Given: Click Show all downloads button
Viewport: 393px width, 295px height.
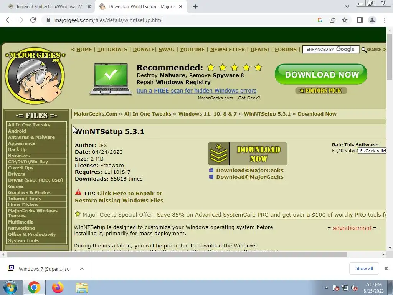Looking at the screenshot, I should 364,268.
